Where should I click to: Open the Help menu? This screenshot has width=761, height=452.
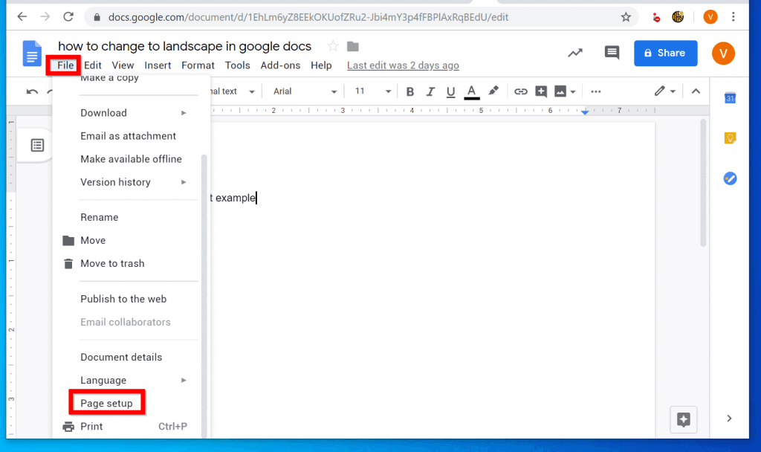[321, 65]
